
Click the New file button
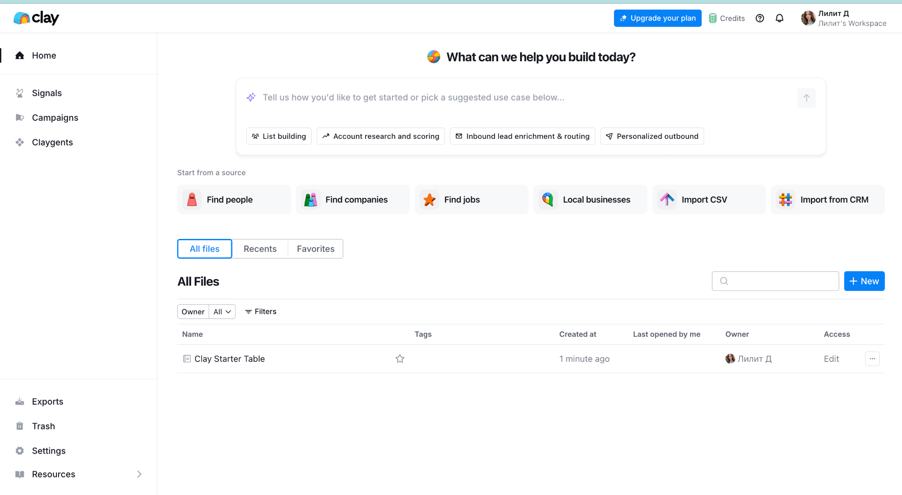click(x=864, y=281)
